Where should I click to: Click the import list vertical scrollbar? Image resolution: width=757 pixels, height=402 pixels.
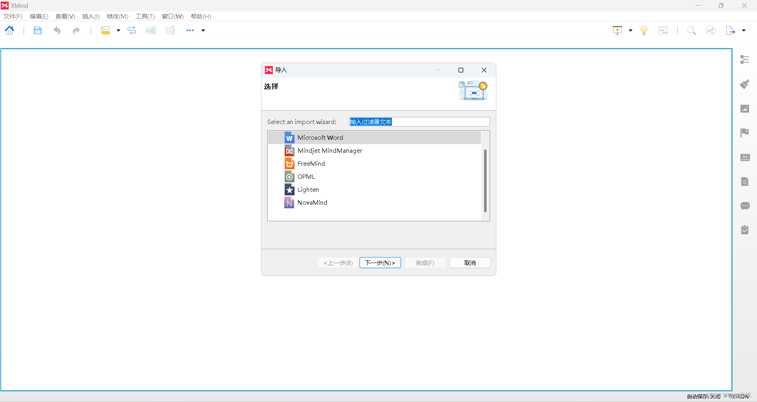pos(485,181)
